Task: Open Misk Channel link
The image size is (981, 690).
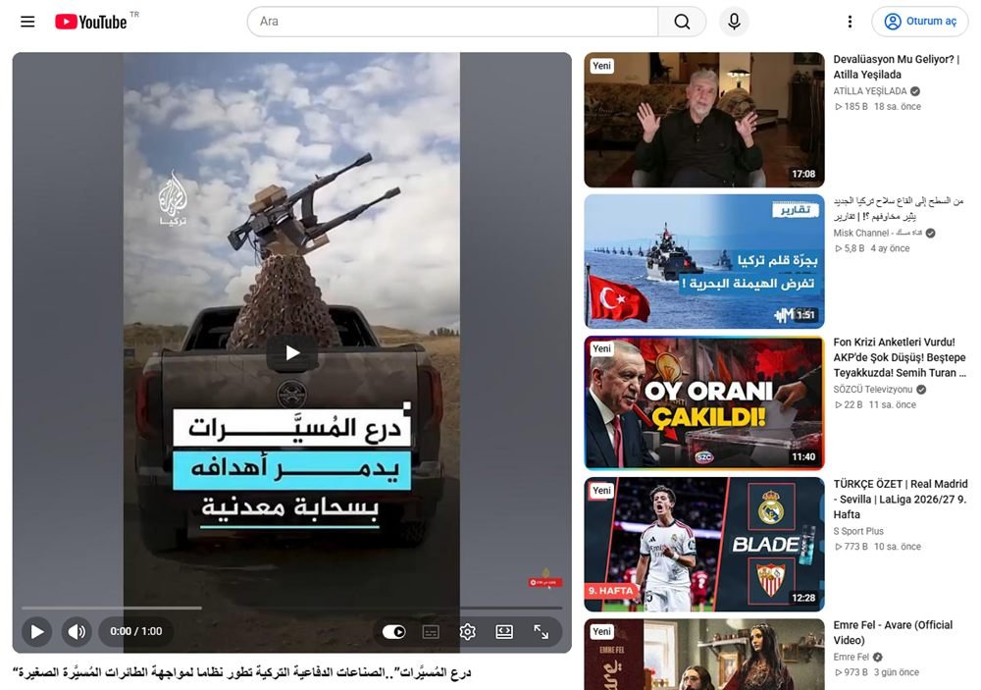Action: tap(878, 233)
